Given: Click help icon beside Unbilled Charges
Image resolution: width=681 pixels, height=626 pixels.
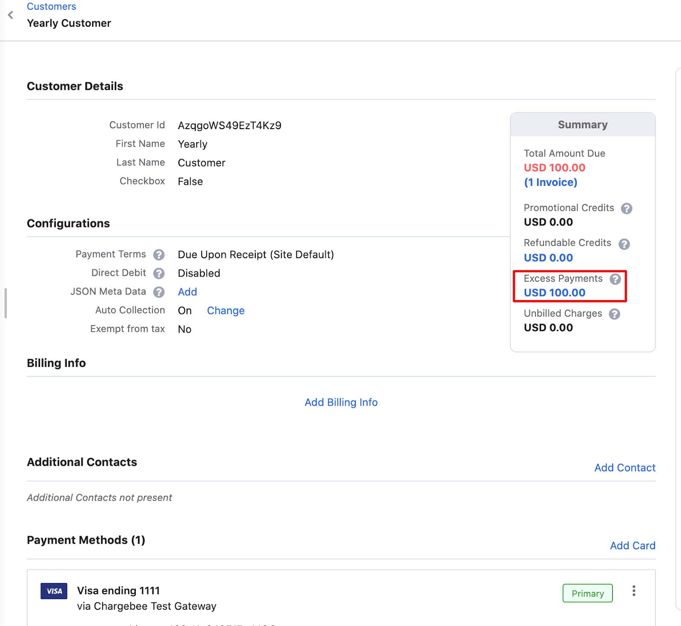Looking at the screenshot, I should point(614,314).
